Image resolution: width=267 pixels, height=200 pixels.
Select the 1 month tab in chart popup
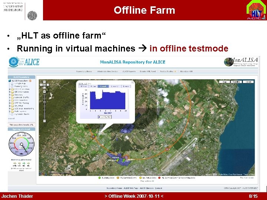(115, 86)
